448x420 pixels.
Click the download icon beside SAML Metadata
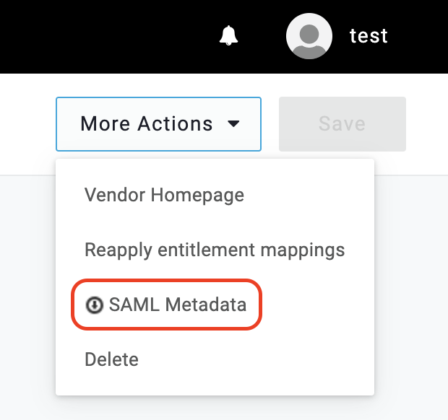tap(95, 305)
